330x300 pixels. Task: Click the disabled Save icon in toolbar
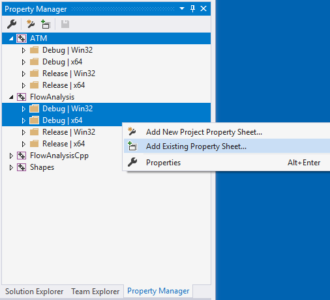(x=65, y=24)
